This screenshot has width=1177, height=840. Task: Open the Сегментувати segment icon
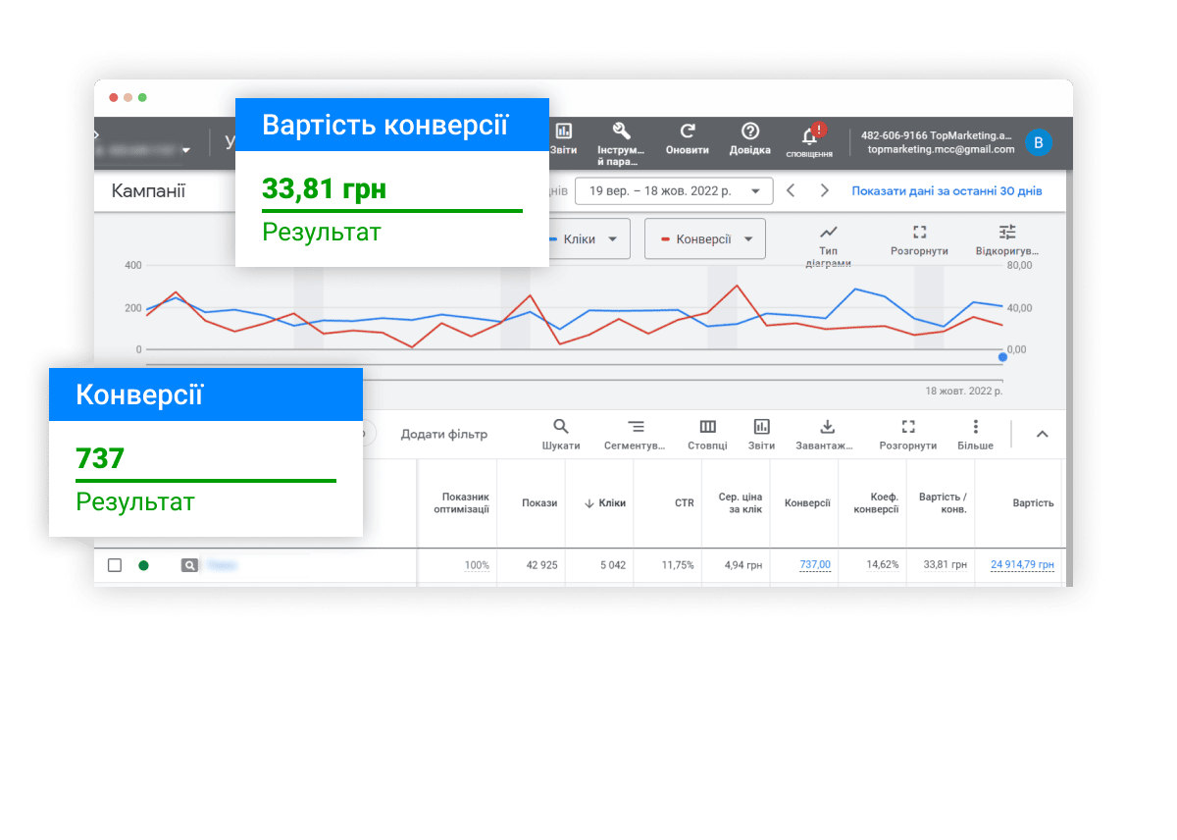(x=636, y=426)
